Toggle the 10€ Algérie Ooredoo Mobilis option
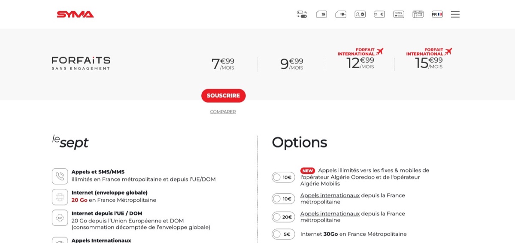The image size is (515, 243). [x=283, y=177]
